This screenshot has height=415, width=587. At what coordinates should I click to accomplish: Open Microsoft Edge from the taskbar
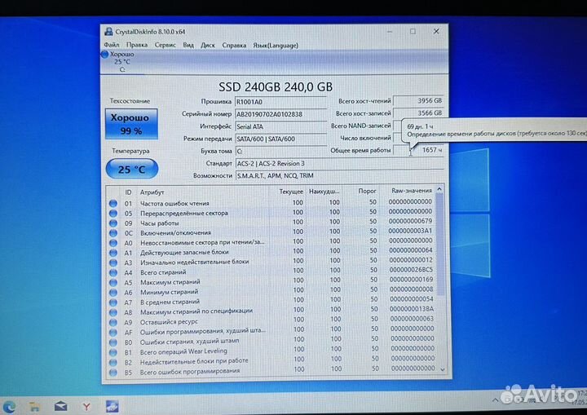9,406
